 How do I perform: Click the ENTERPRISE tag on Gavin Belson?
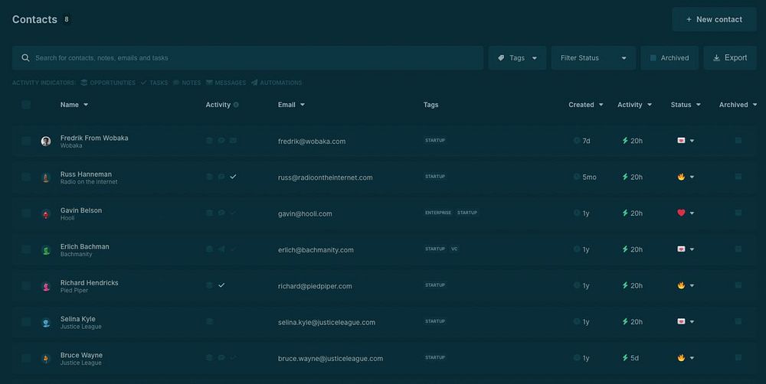[x=438, y=213]
